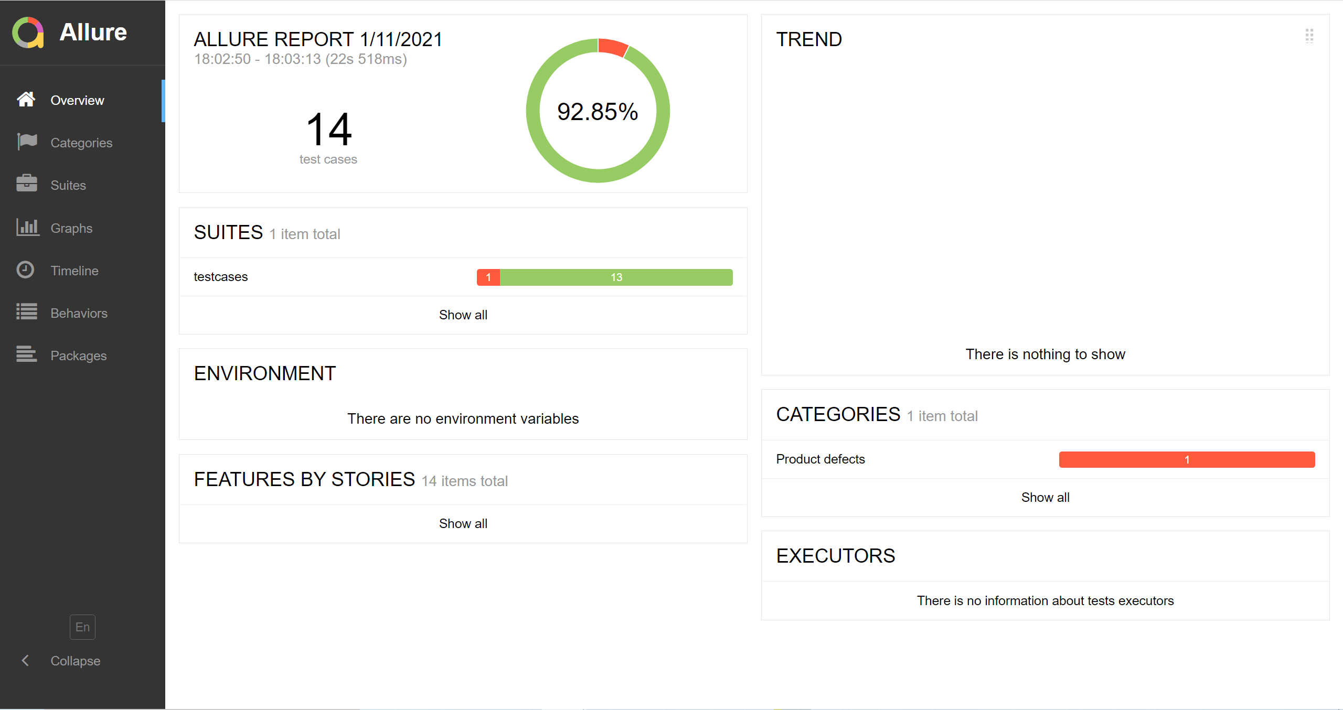Grab the Trend widget drag handle
Image resolution: width=1343 pixels, height=710 pixels.
coord(1309,36)
